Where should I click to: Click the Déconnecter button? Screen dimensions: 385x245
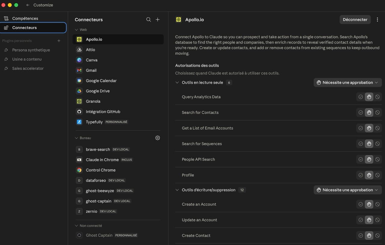coord(355,20)
